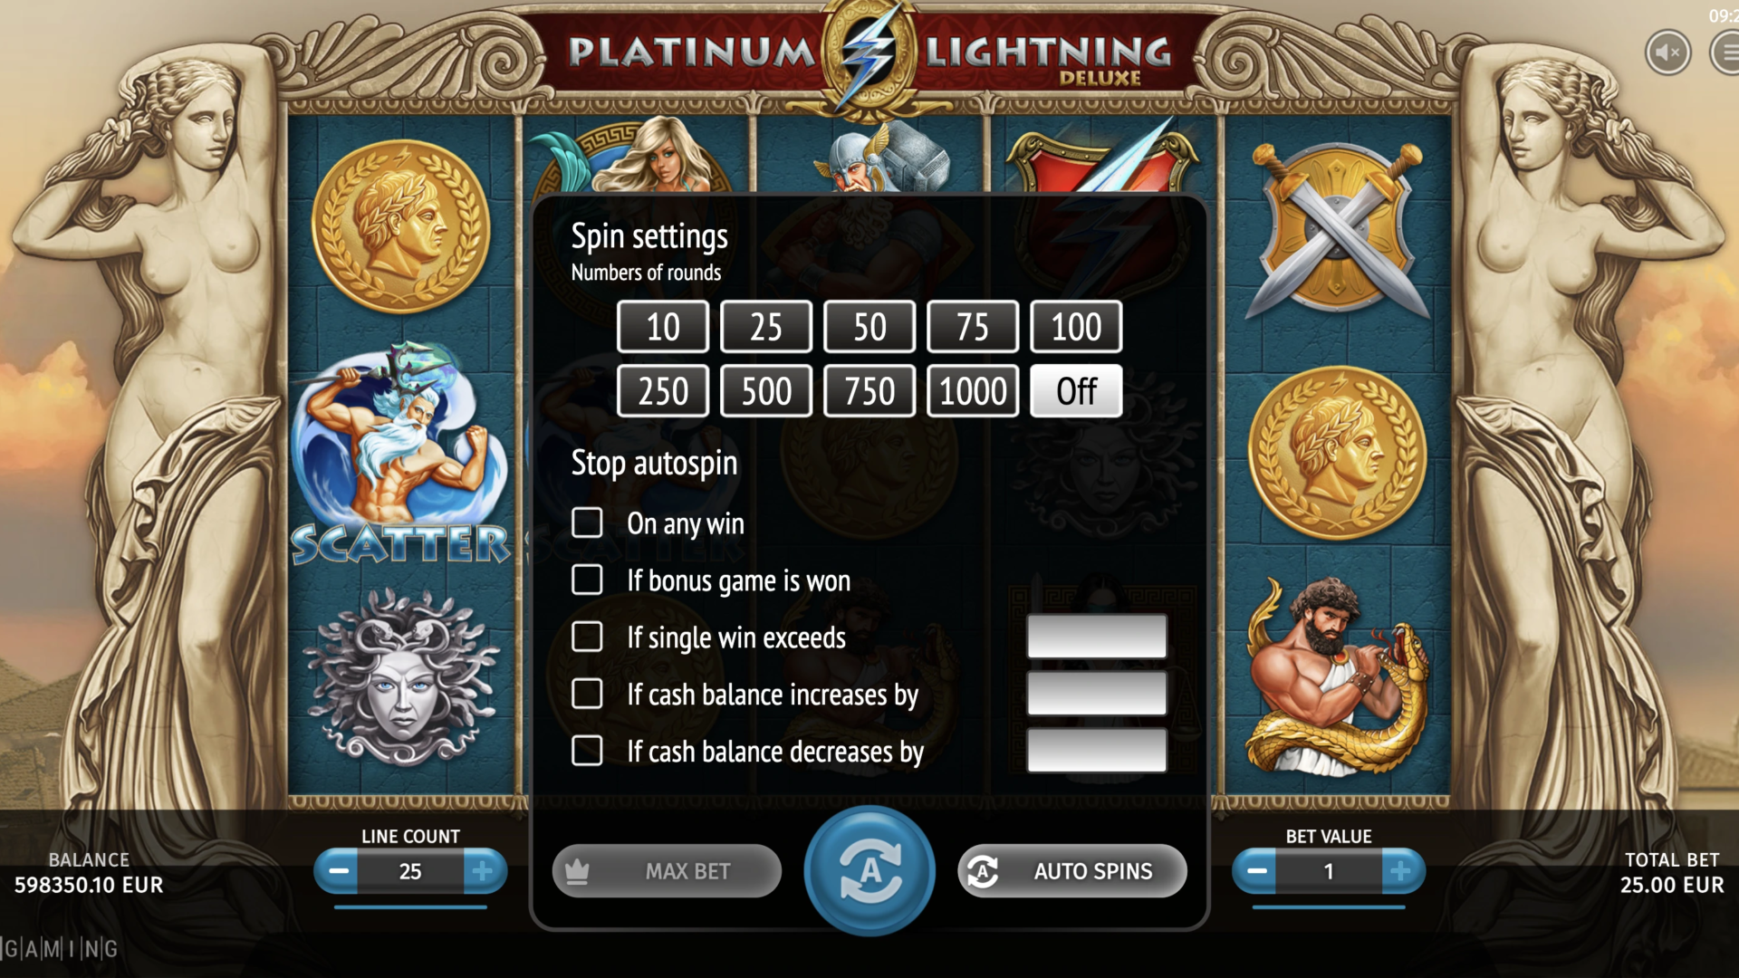
Task: Decrease bet value with minus button
Action: tap(1255, 871)
